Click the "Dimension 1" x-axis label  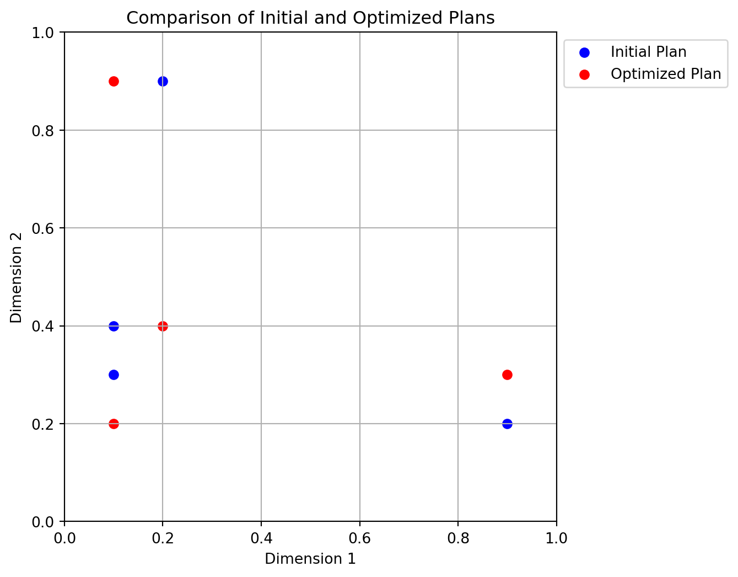pyautogui.click(x=310, y=559)
